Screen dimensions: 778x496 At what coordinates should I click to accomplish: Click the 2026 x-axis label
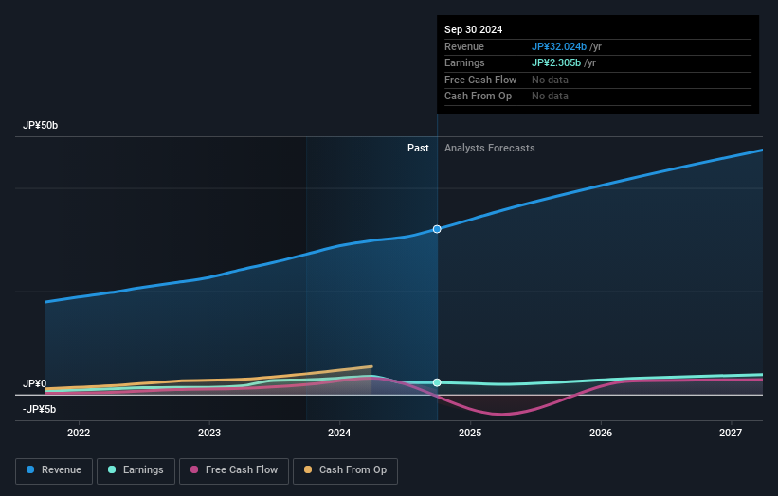pos(601,434)
